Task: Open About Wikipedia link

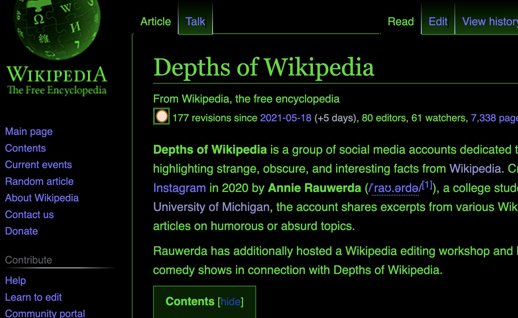Action: point(42,198)
